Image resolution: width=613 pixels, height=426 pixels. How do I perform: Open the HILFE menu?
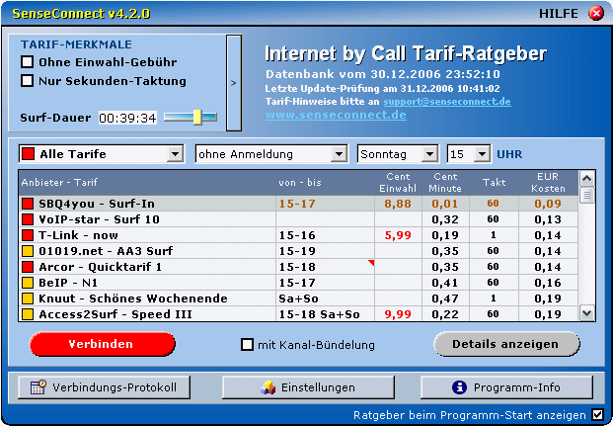click(x=559, y=14)
